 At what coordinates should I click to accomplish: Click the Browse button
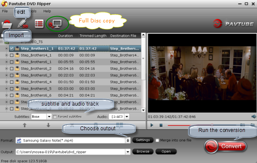pyautogui.click(x=143, y=151)
